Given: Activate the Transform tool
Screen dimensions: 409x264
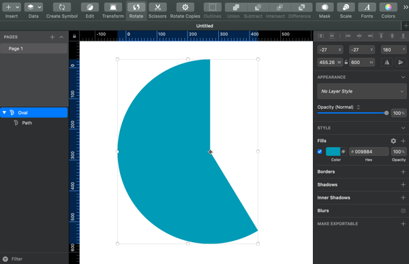Looking at the screenshot, I should click(113, 7).
